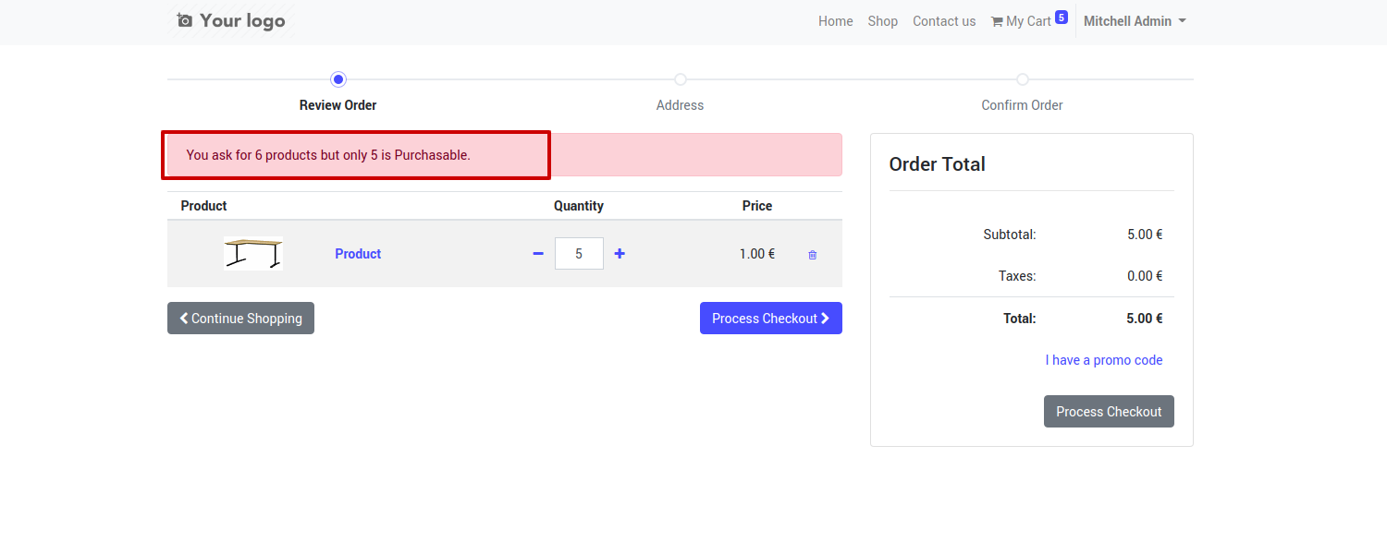This screenshot has width=1387, height=554.
Task: Click the cart badge showing 5
Action: pyautogui.click(x=1062, y=17)
